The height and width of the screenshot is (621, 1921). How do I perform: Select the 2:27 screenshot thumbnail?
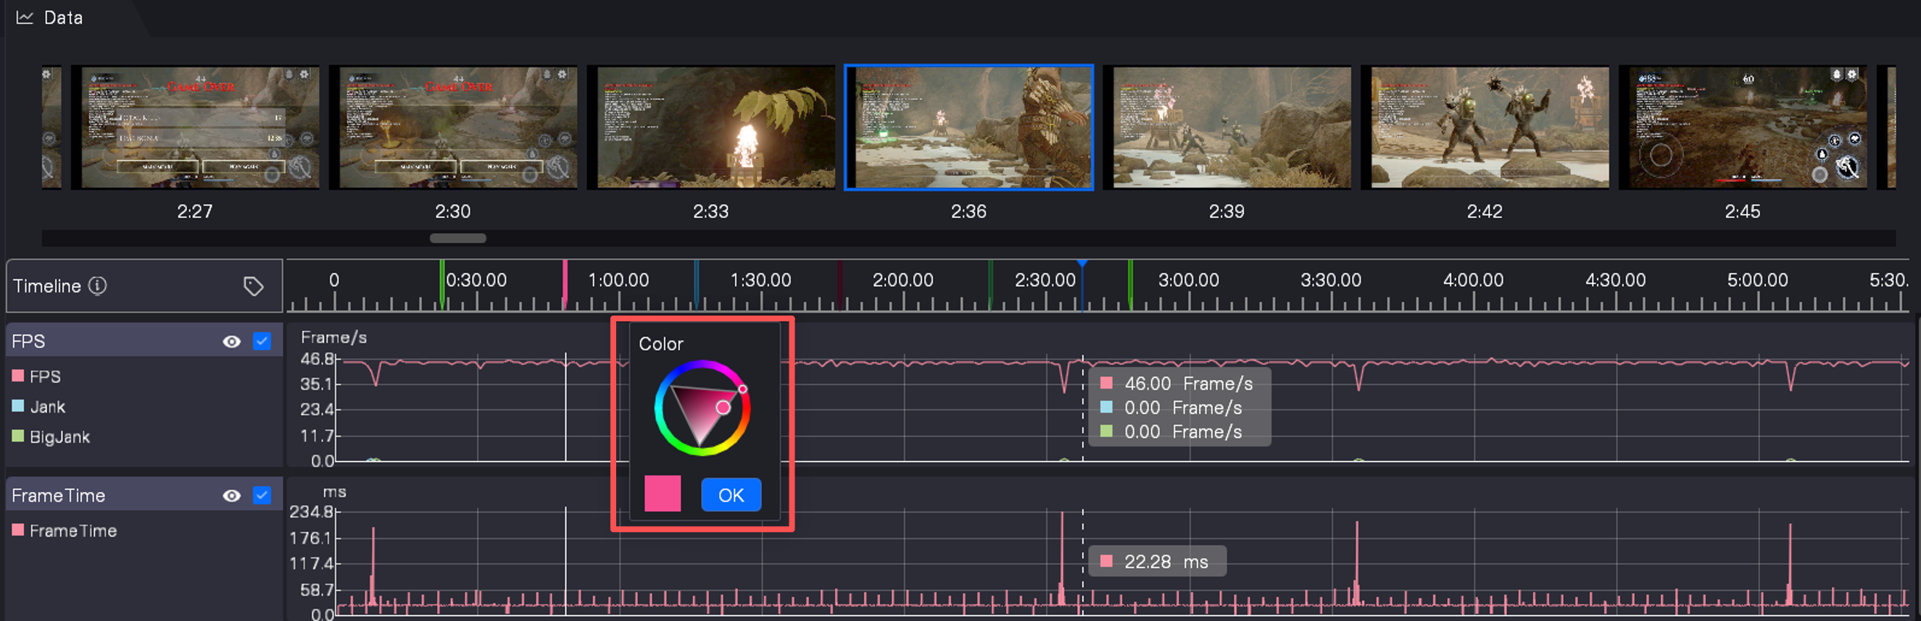click(x=196, y=127)
